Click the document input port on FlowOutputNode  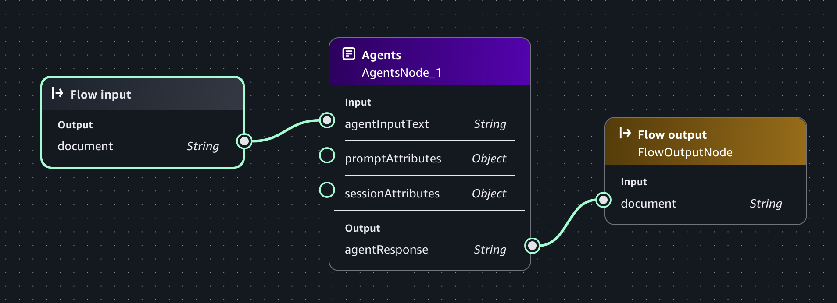click(604, 200)
